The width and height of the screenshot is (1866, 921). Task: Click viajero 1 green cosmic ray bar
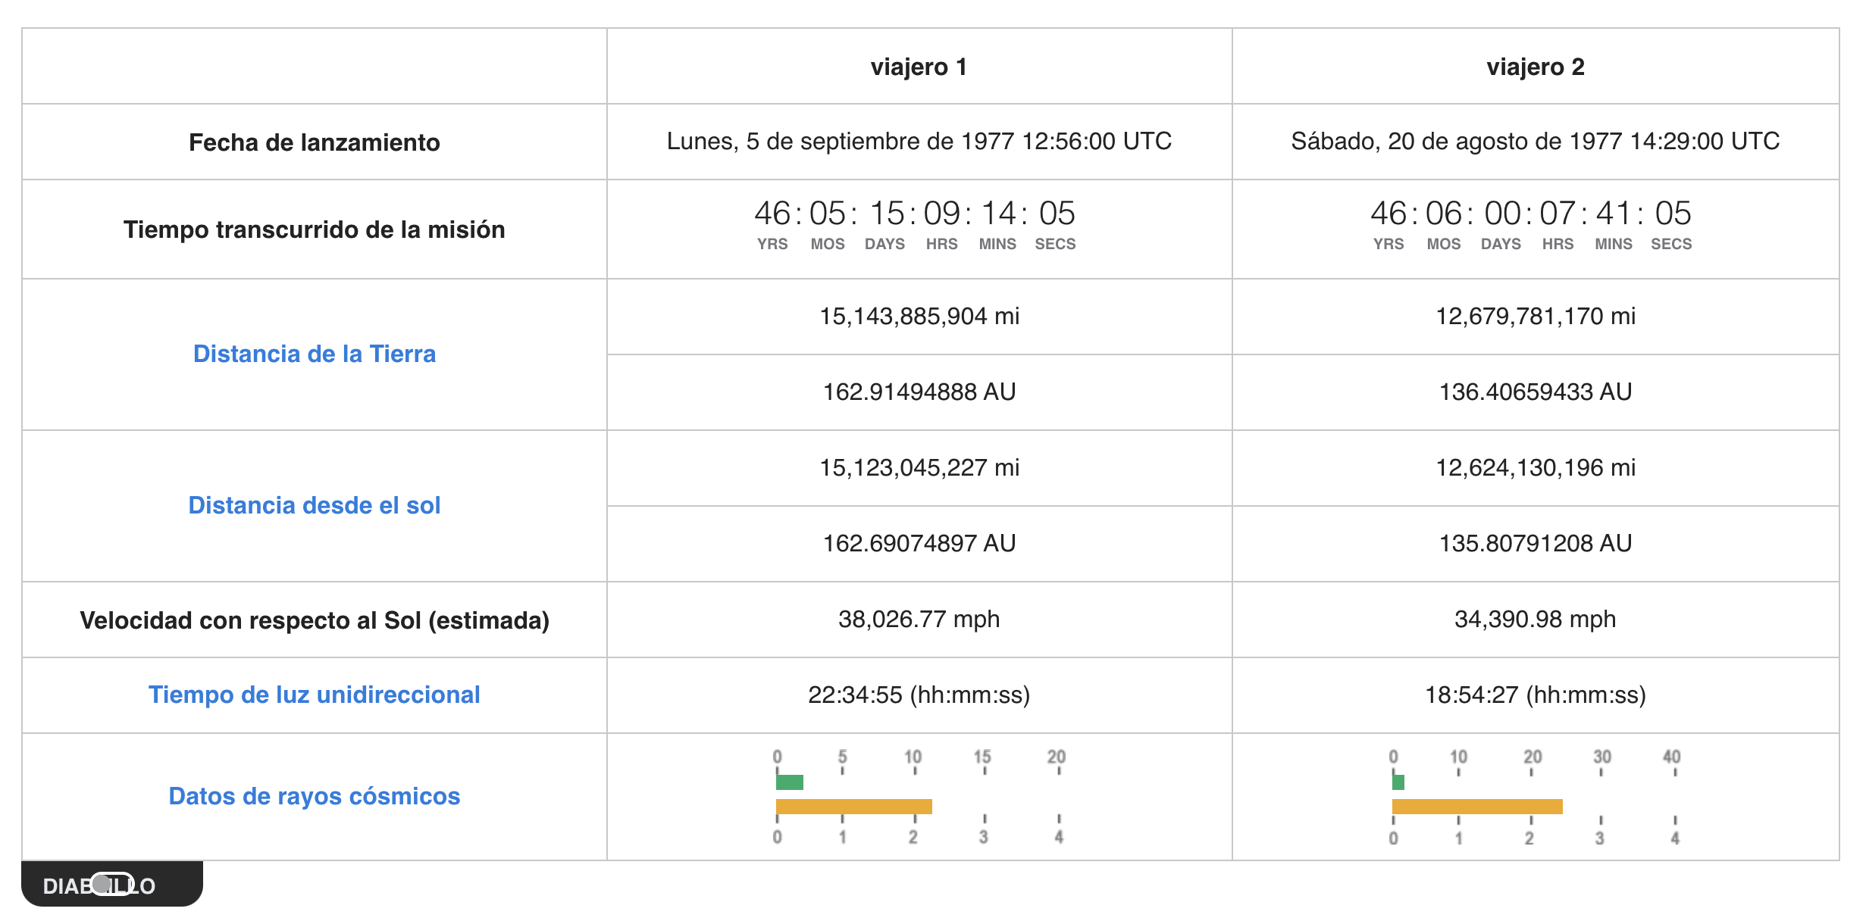[x=789, y=782]
